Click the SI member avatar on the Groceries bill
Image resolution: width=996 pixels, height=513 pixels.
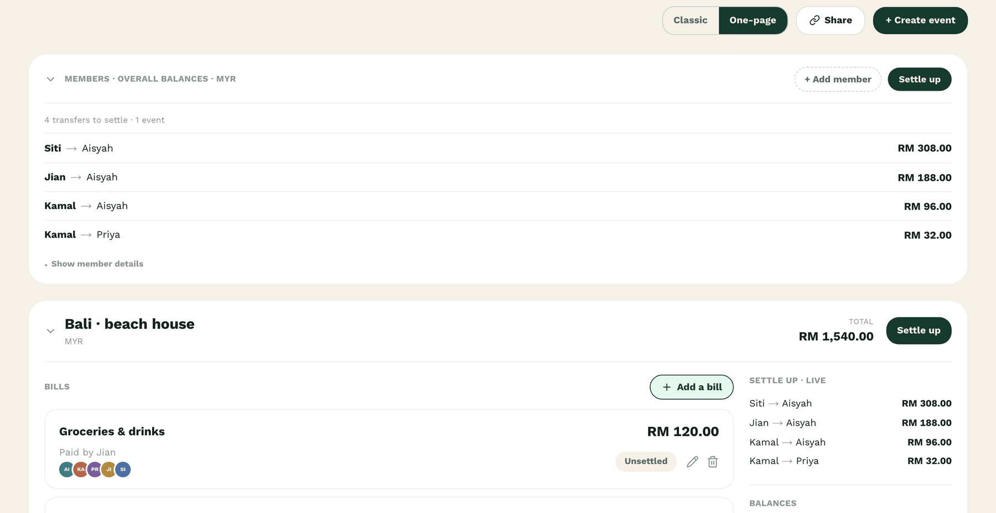(123, 469)
